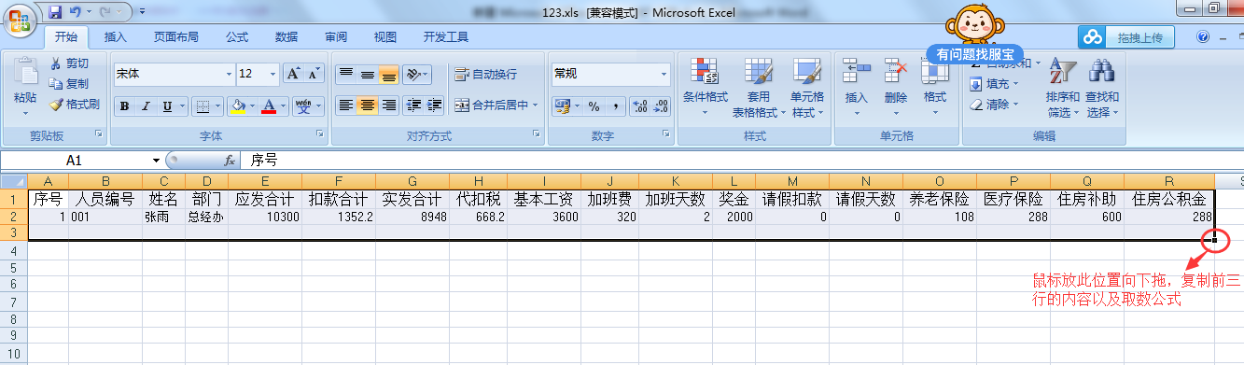Toggle Italic formatting

pyautogui.click(x=146, y=105)
